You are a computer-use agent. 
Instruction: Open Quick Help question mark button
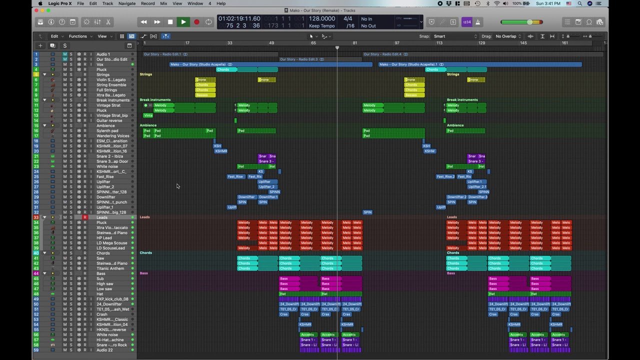point(62,22)
